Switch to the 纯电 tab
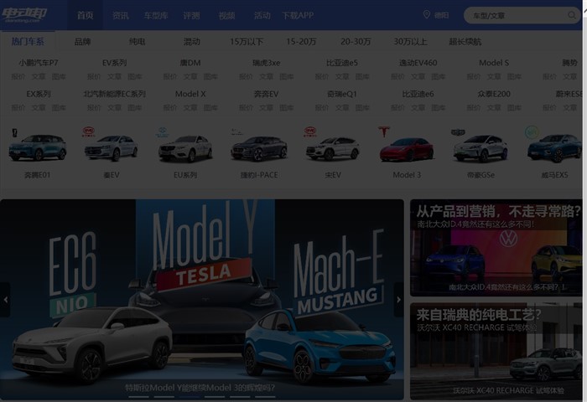The image size is (587, 402). 137,42
